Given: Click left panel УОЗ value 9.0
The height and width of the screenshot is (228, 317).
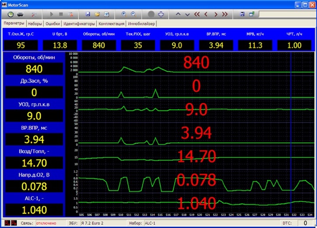Looking at the screenshot, I should tap(34, 116).
